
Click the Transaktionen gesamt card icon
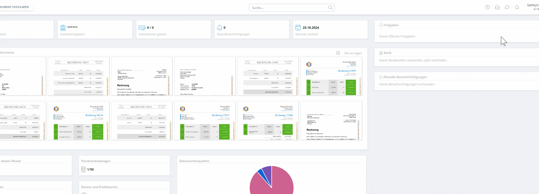pyautogui.click(x=142, y=28)
